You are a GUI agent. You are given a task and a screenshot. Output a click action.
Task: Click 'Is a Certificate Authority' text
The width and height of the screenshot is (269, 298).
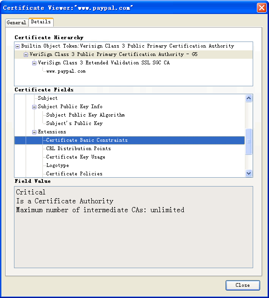click(x=65, y=201)
